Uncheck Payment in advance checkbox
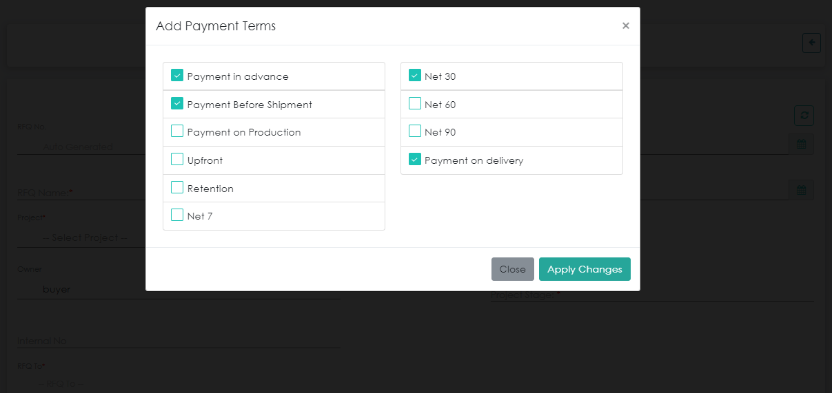 [x=177, y=76]
